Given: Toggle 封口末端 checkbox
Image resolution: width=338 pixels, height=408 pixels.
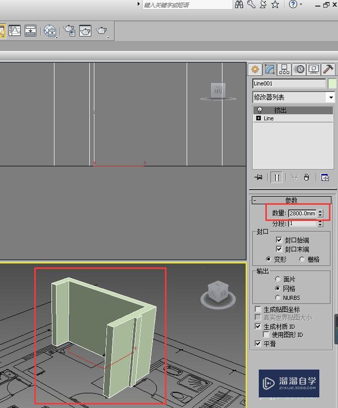Looking at the screenshot, I should point(279,249).
